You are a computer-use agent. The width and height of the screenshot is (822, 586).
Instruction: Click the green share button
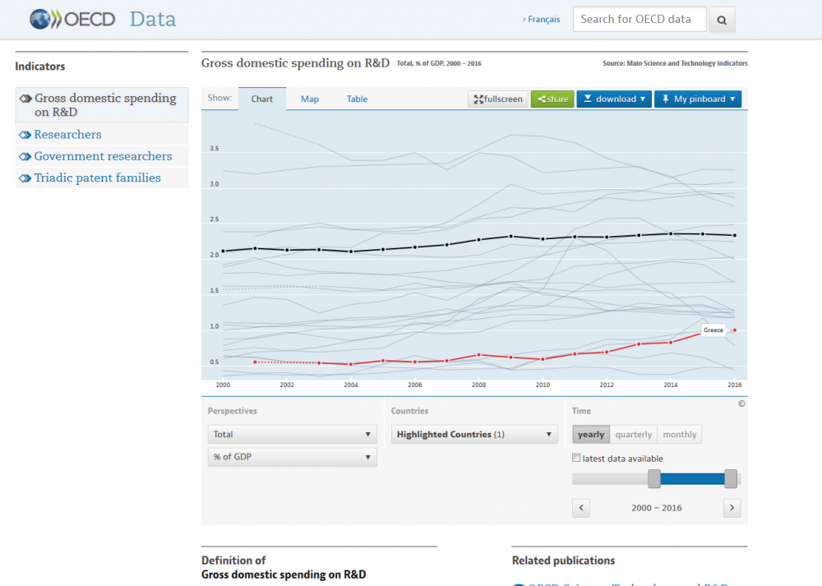coord(552,99)
